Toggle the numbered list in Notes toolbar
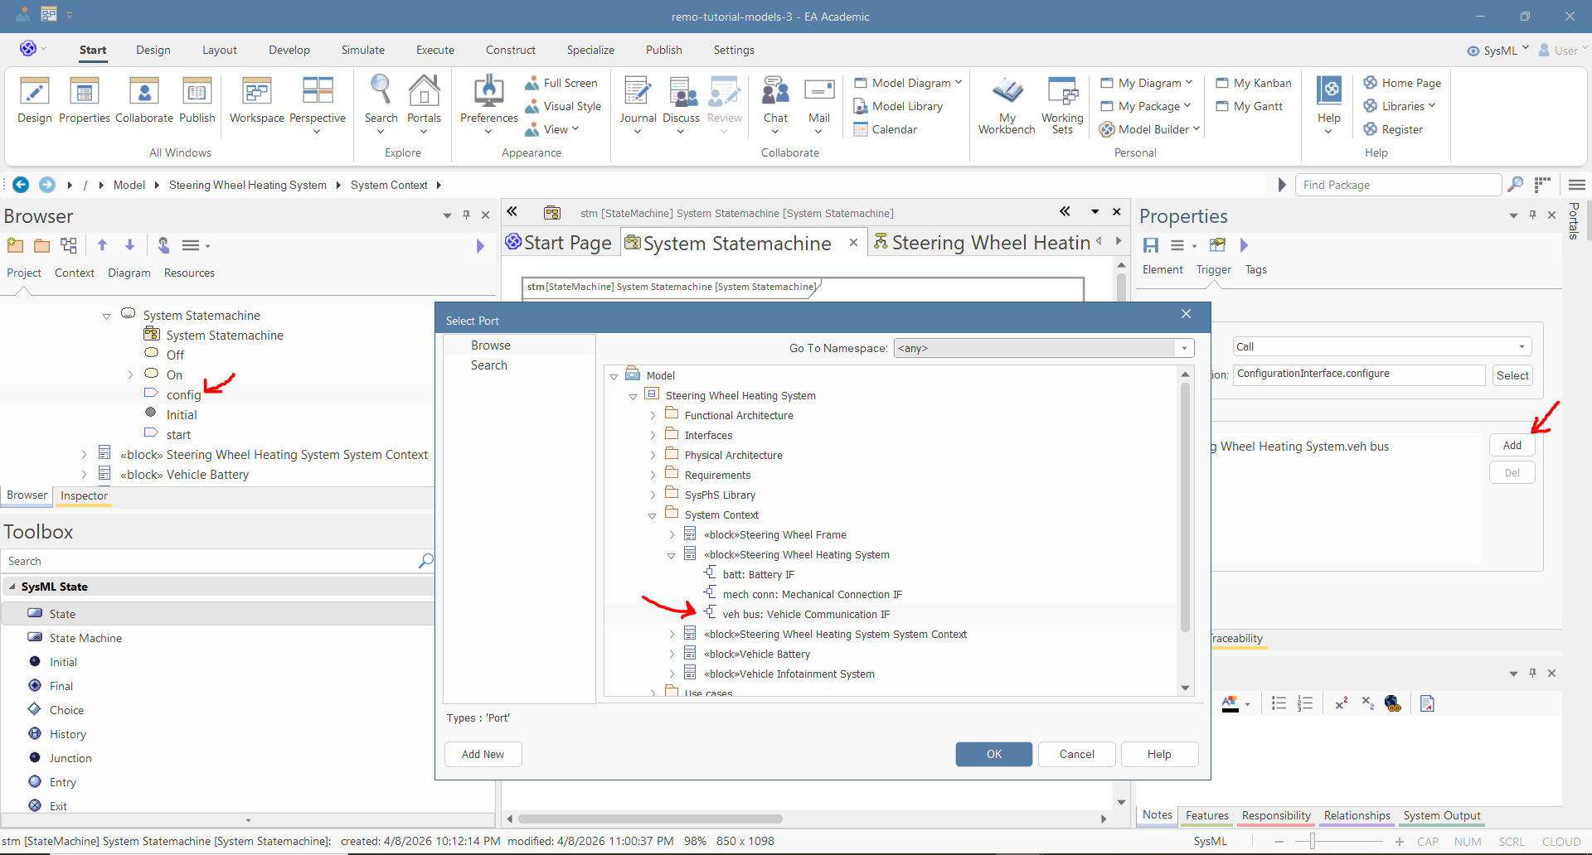 click(1305, 703)
